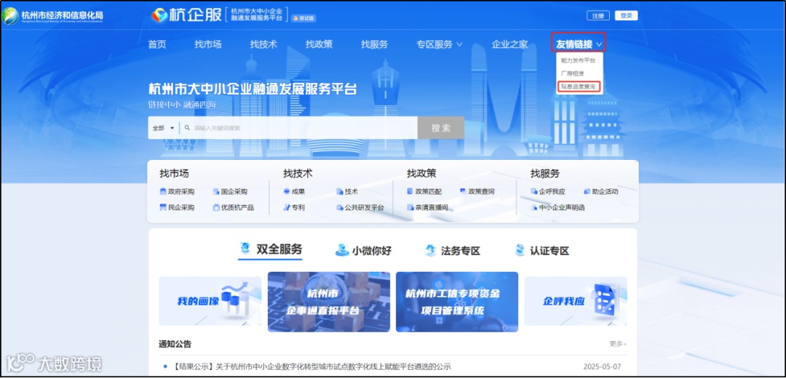This screenshot has width=786, height=378.
Task: Click the 杭州市经济和信息化局 emblem
Action: coord(10,16)
